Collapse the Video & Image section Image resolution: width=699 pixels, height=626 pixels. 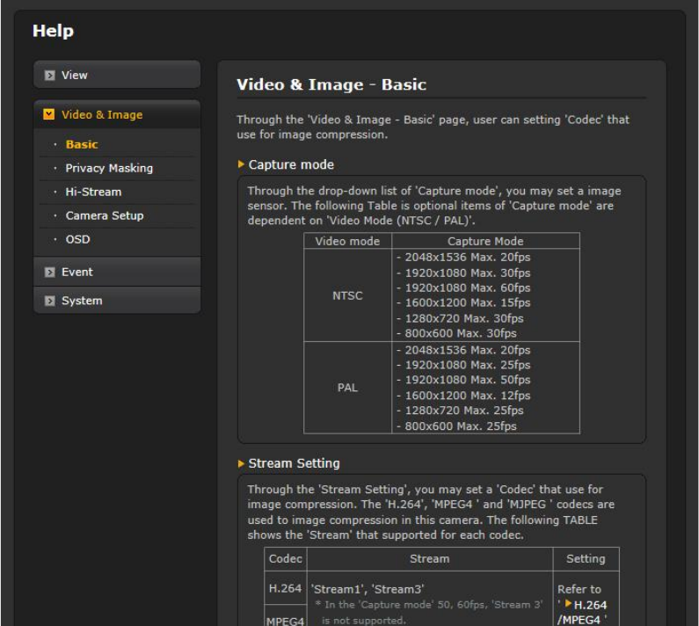(x=101, y=115)
